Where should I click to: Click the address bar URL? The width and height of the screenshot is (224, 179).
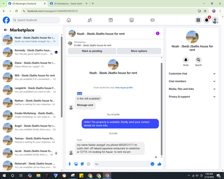click(52, 11)
